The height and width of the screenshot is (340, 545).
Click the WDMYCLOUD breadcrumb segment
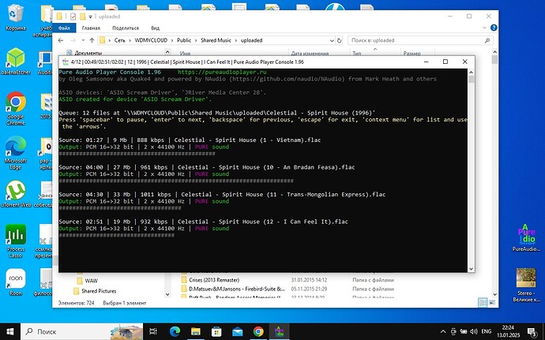pyautogui.click(x=151, y=40)
